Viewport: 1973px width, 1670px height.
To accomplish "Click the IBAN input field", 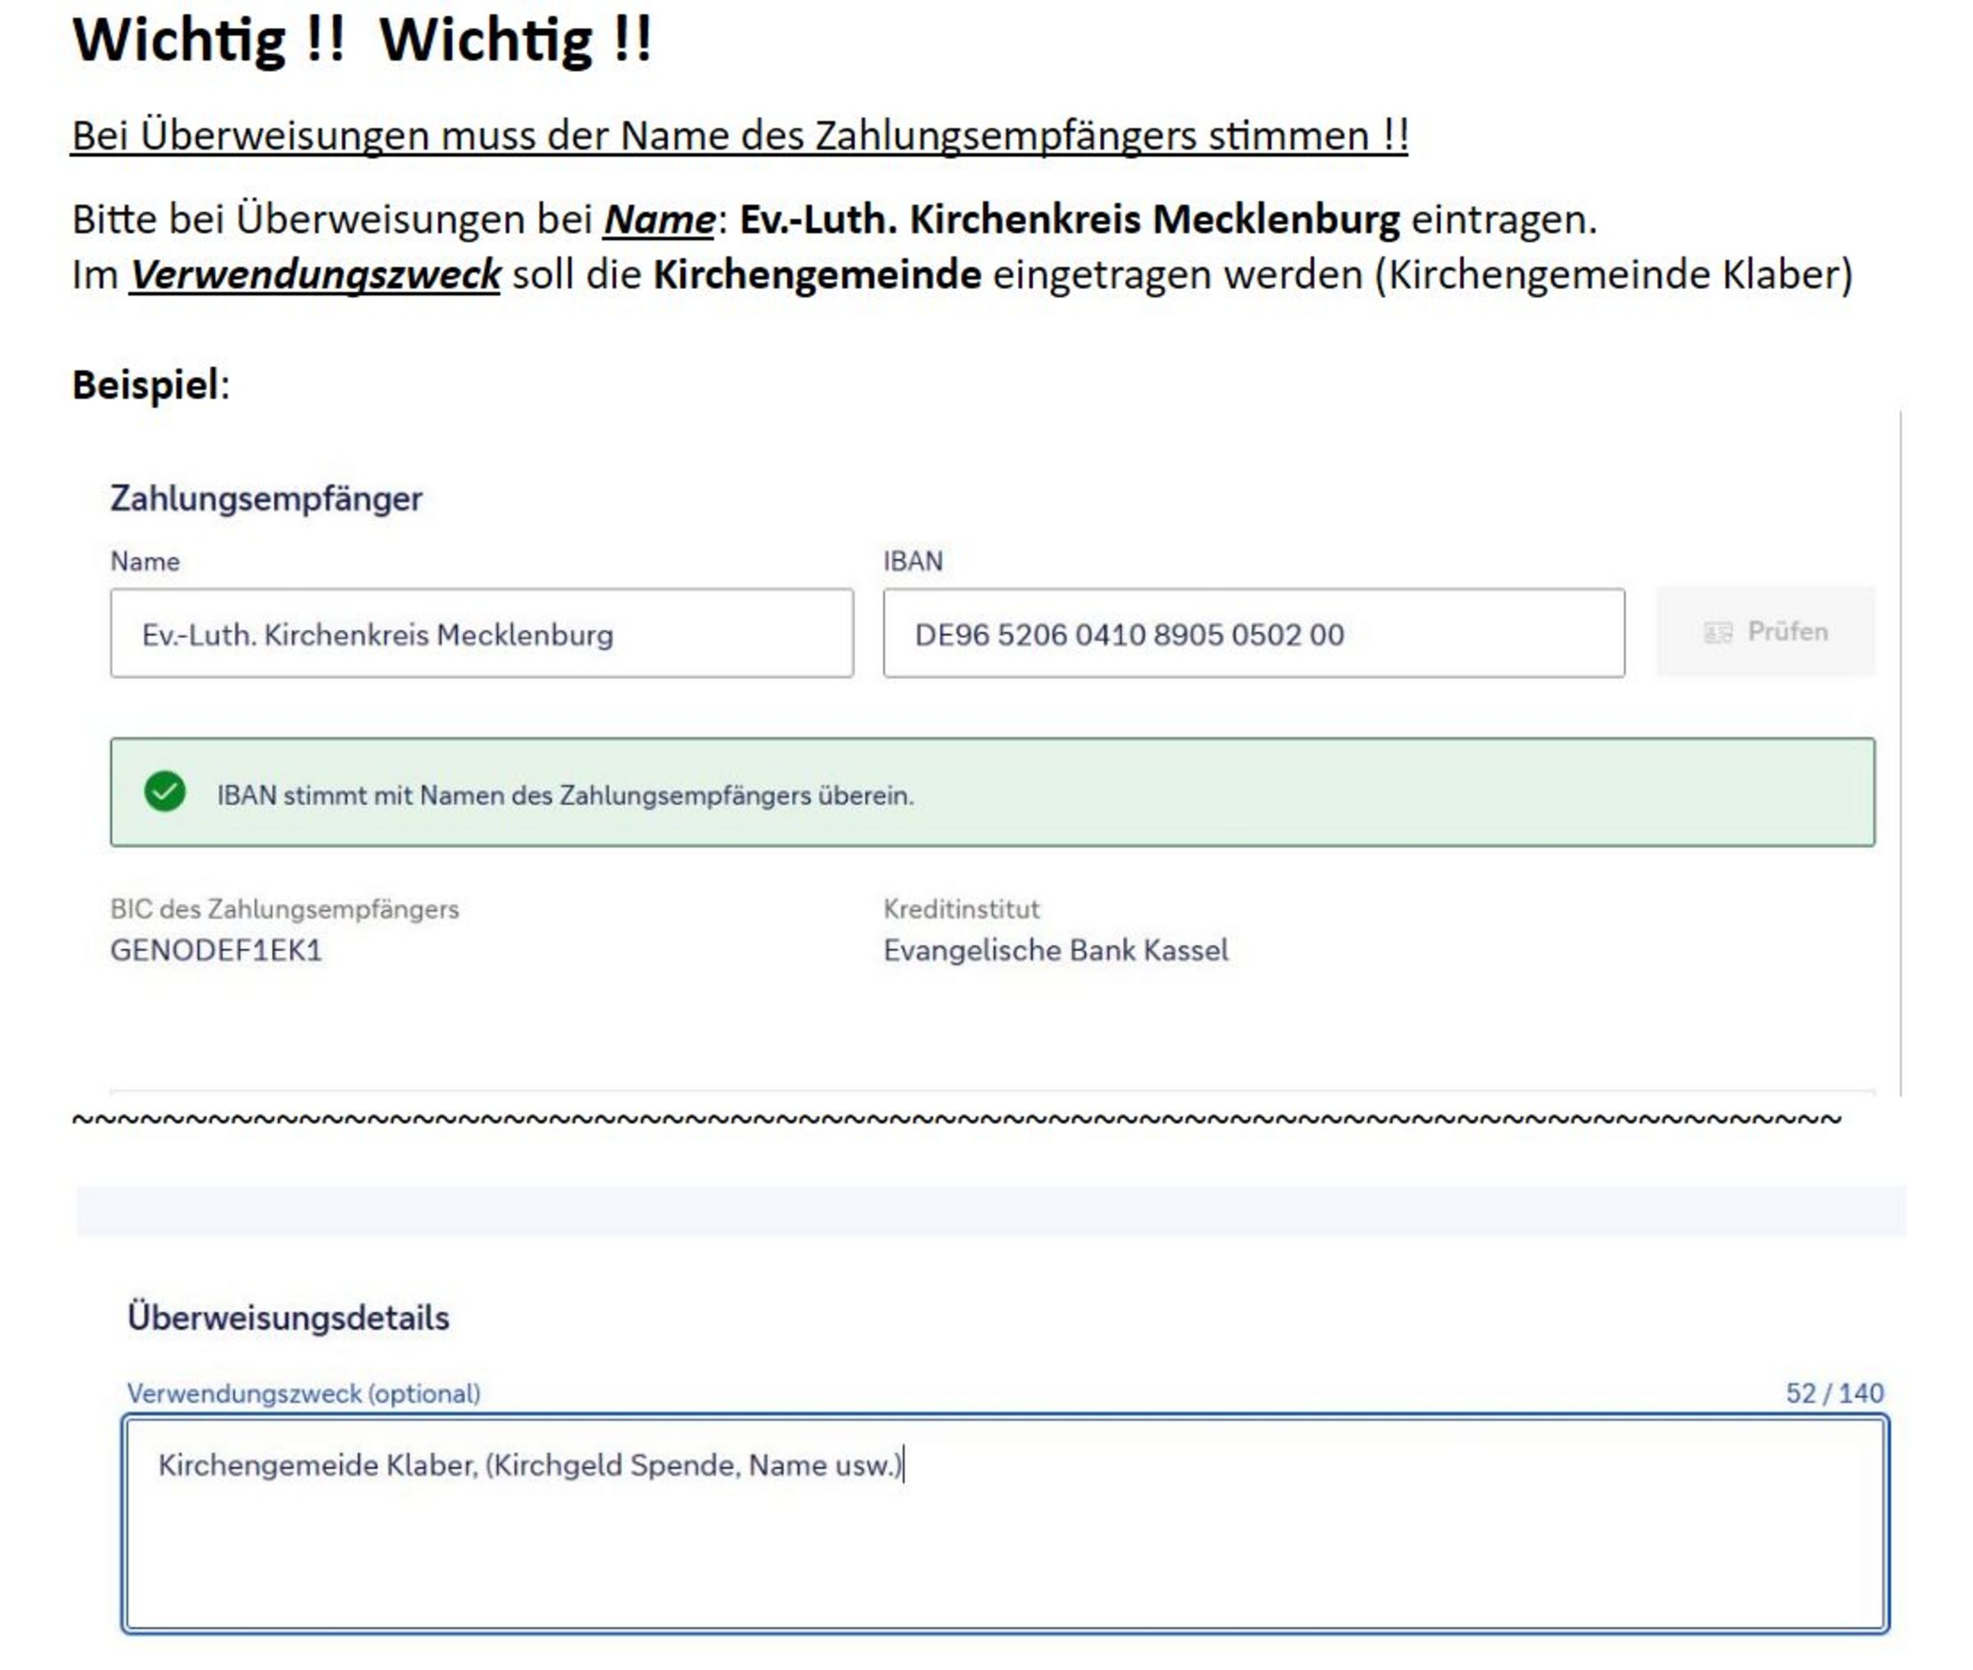I will coord(1253,634).
